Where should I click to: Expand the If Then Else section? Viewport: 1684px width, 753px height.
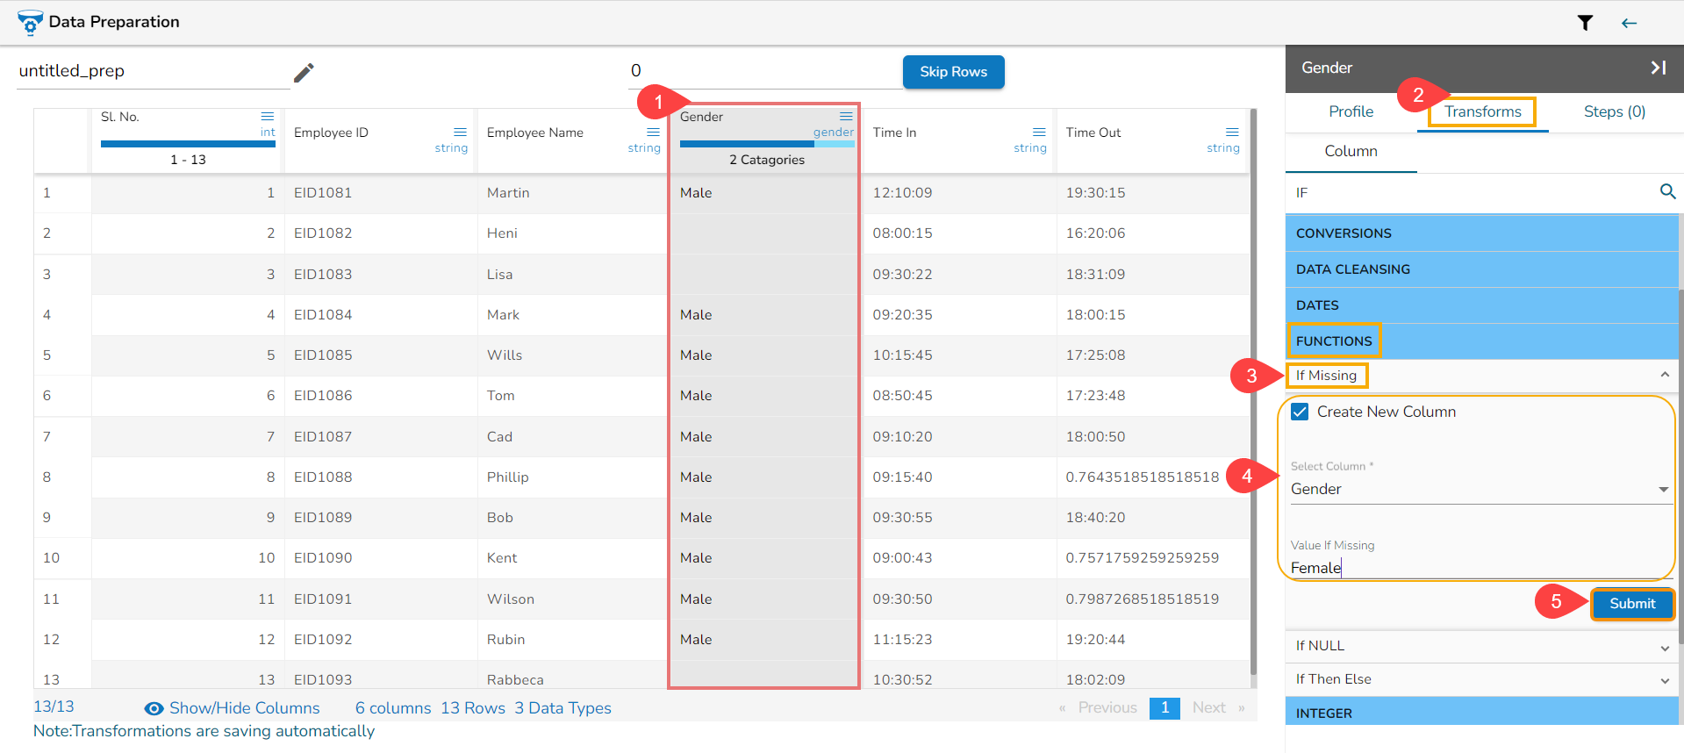coord(1664,681)
